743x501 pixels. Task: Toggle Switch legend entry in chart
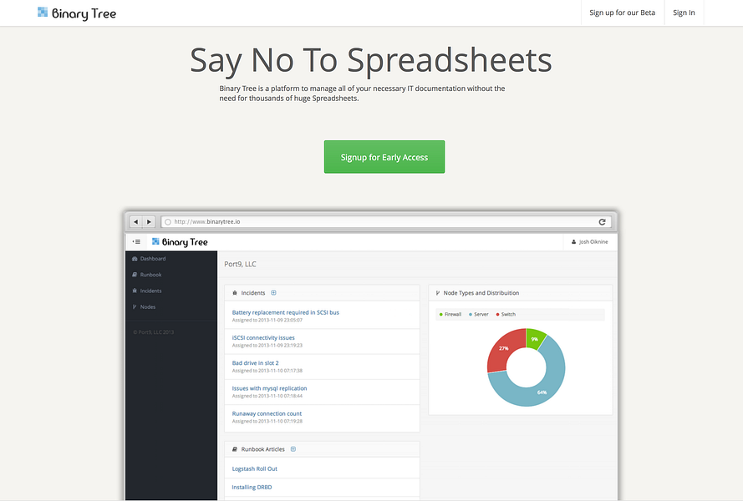pos(506,315)
